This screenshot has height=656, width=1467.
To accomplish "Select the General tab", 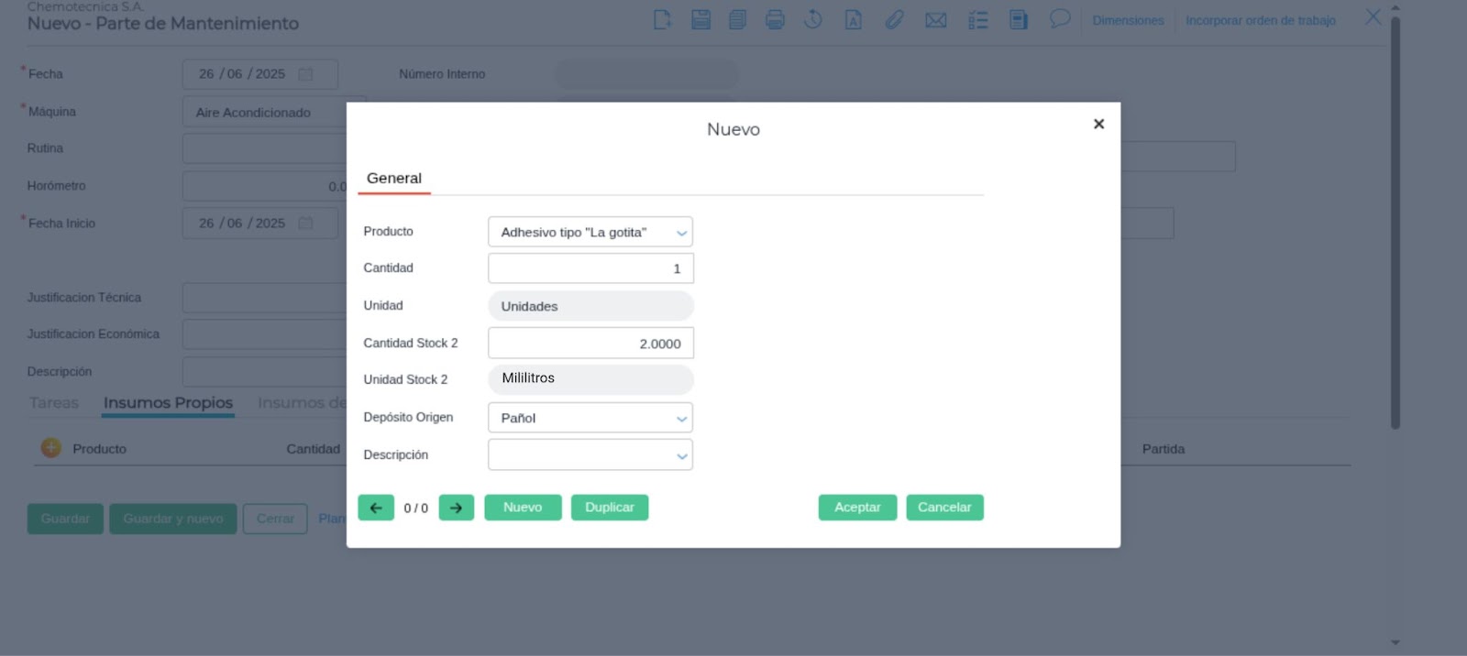I will (x=394, y=179).
